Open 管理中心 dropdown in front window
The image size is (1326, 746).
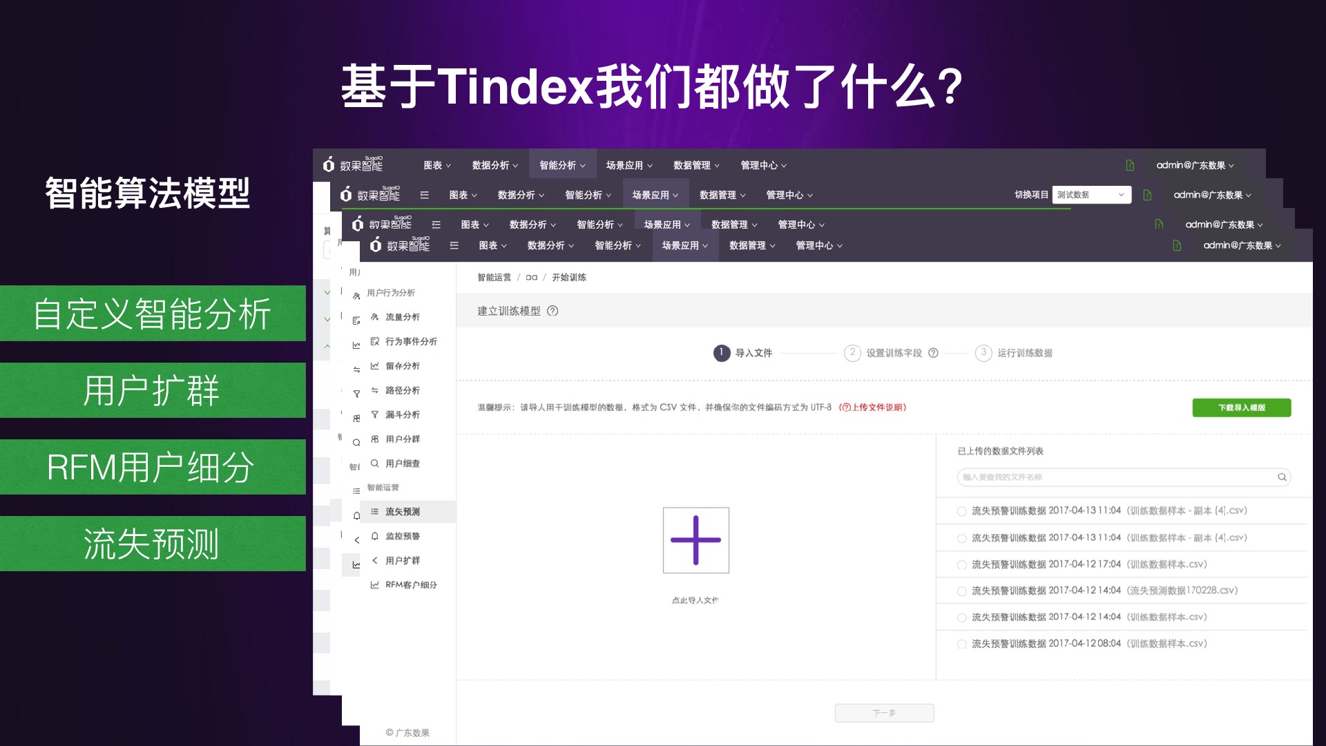[819, 245]
